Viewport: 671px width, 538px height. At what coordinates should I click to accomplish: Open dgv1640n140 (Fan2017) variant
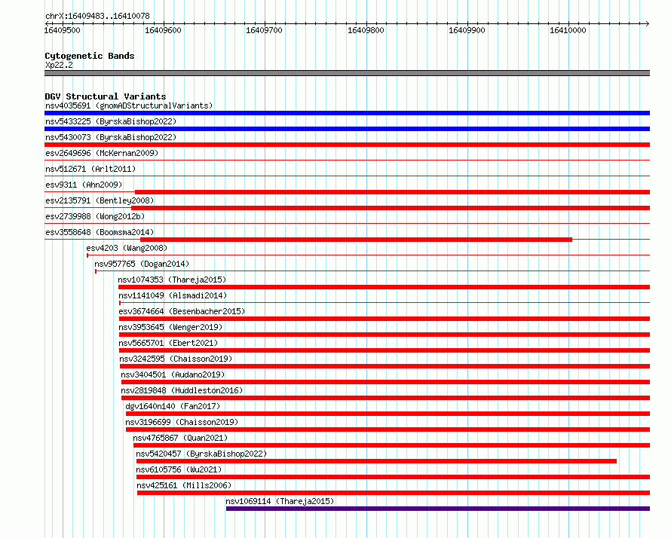173,406
